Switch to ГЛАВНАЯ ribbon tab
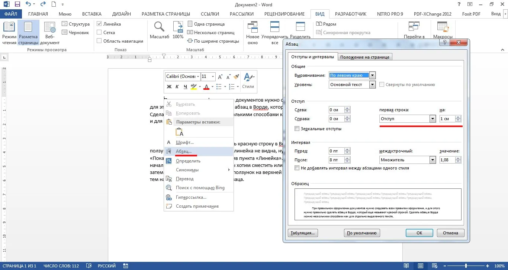508x270 pixels. (x=38, y=14)
